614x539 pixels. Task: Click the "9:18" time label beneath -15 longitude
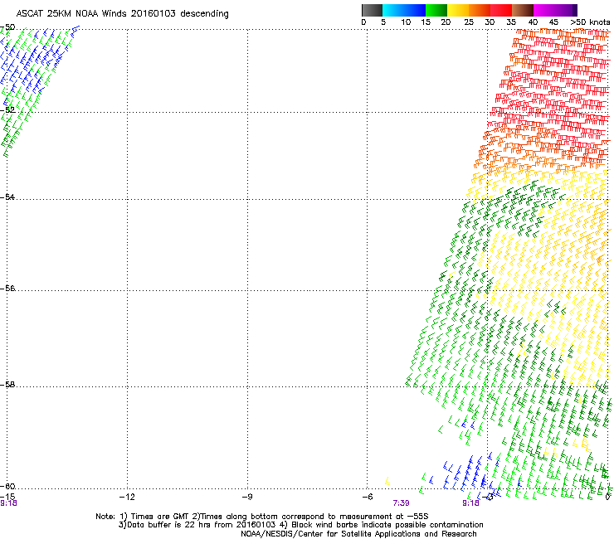click(8, 503)
